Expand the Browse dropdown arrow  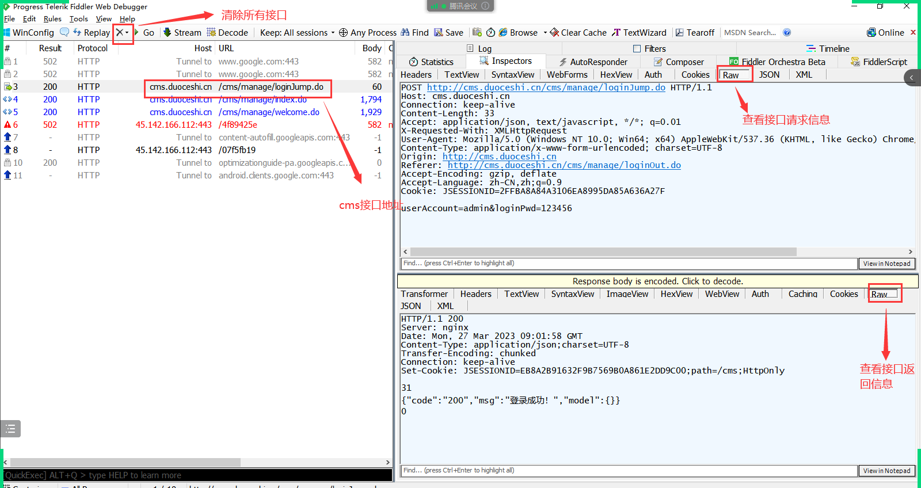click(545, 33)
